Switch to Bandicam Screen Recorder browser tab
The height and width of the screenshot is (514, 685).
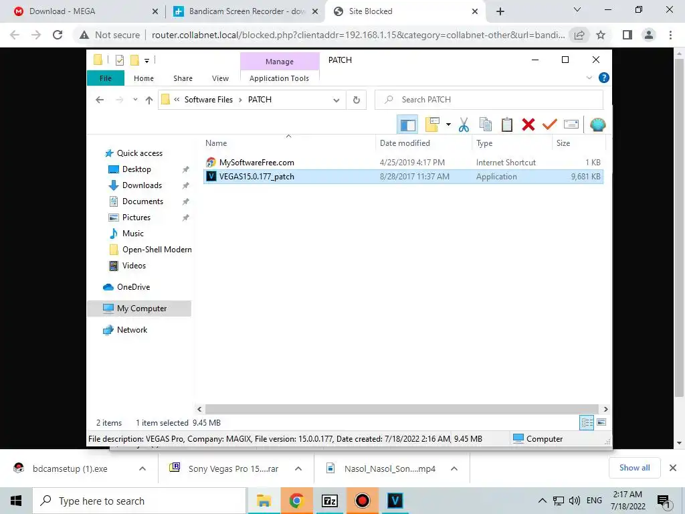coord(246,11)
